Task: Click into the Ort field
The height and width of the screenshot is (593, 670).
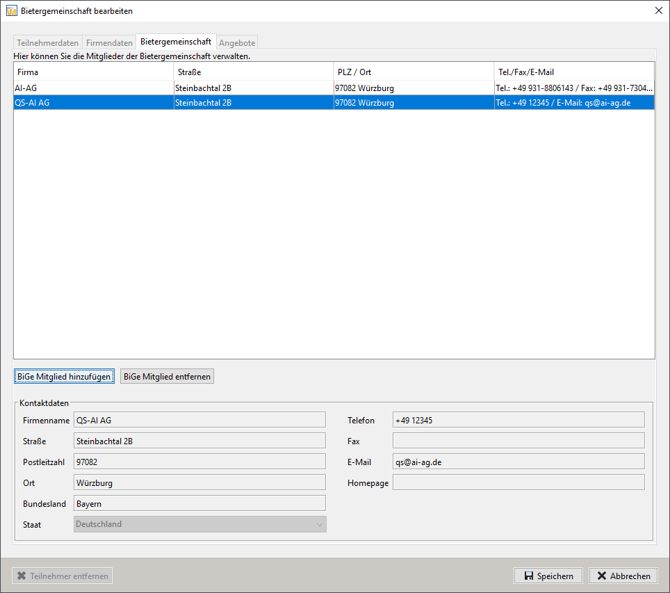Action: click(199, 482)
